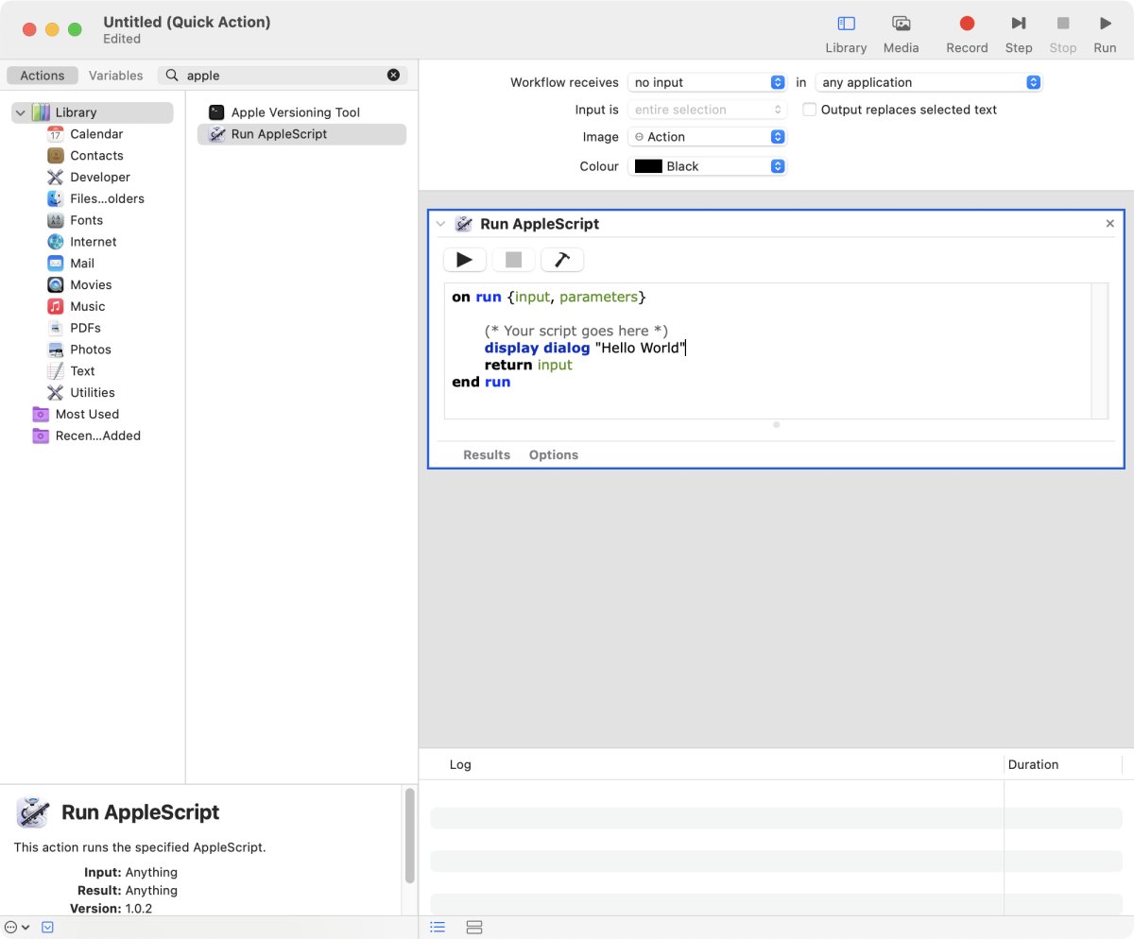Remove the Run AppleScript action
The image size is (1134, 939).
1110,224
